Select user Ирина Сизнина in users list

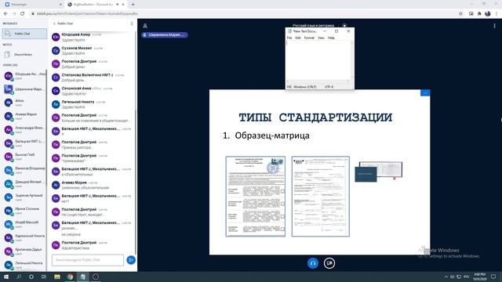point(24,211)
